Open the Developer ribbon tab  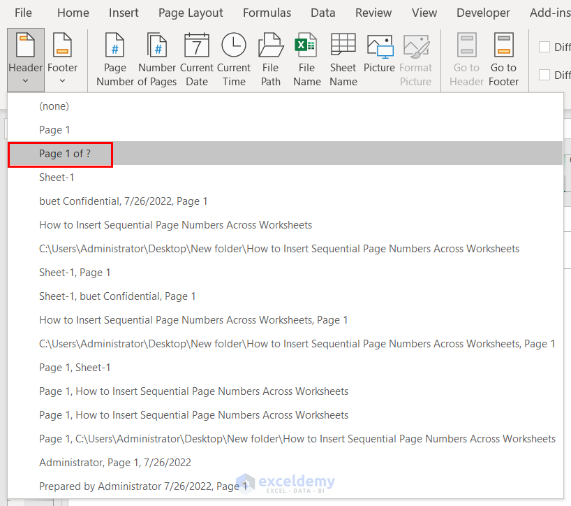click(x=483, y=13)
